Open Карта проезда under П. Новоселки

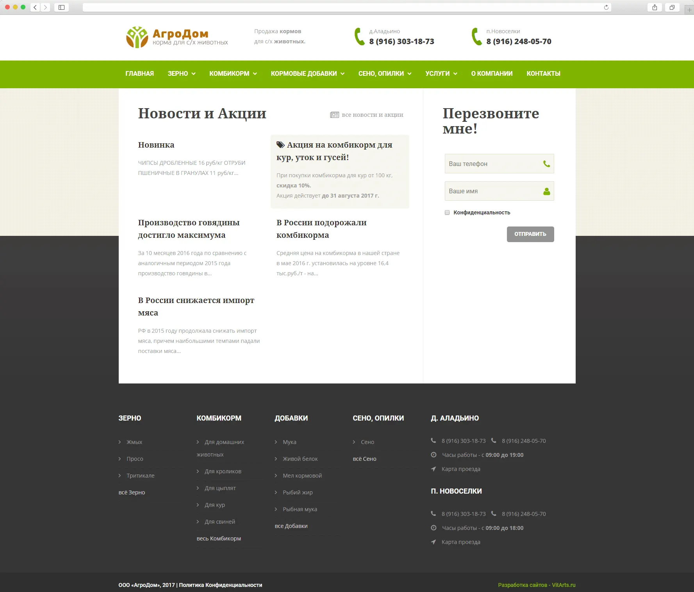coord(461,542)
